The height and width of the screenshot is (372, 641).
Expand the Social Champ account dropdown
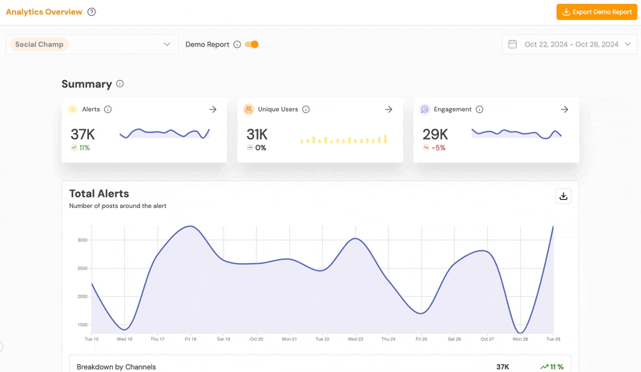click(167, 45)
